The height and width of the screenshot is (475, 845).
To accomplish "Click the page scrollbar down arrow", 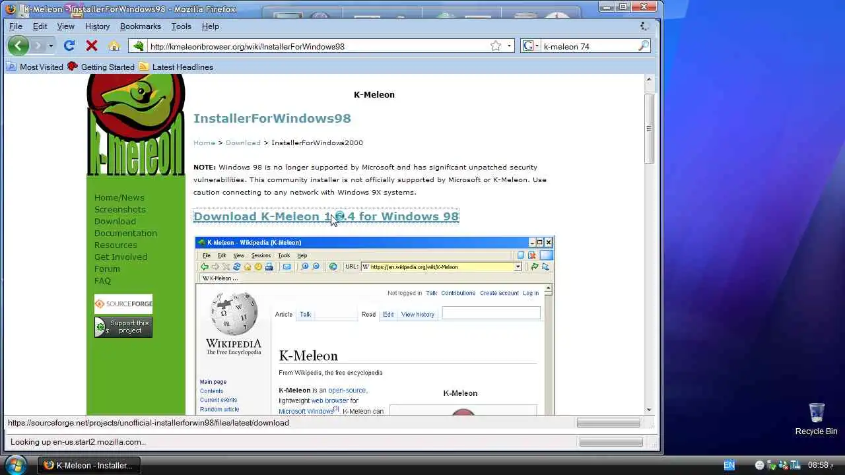I will (649, 410).
